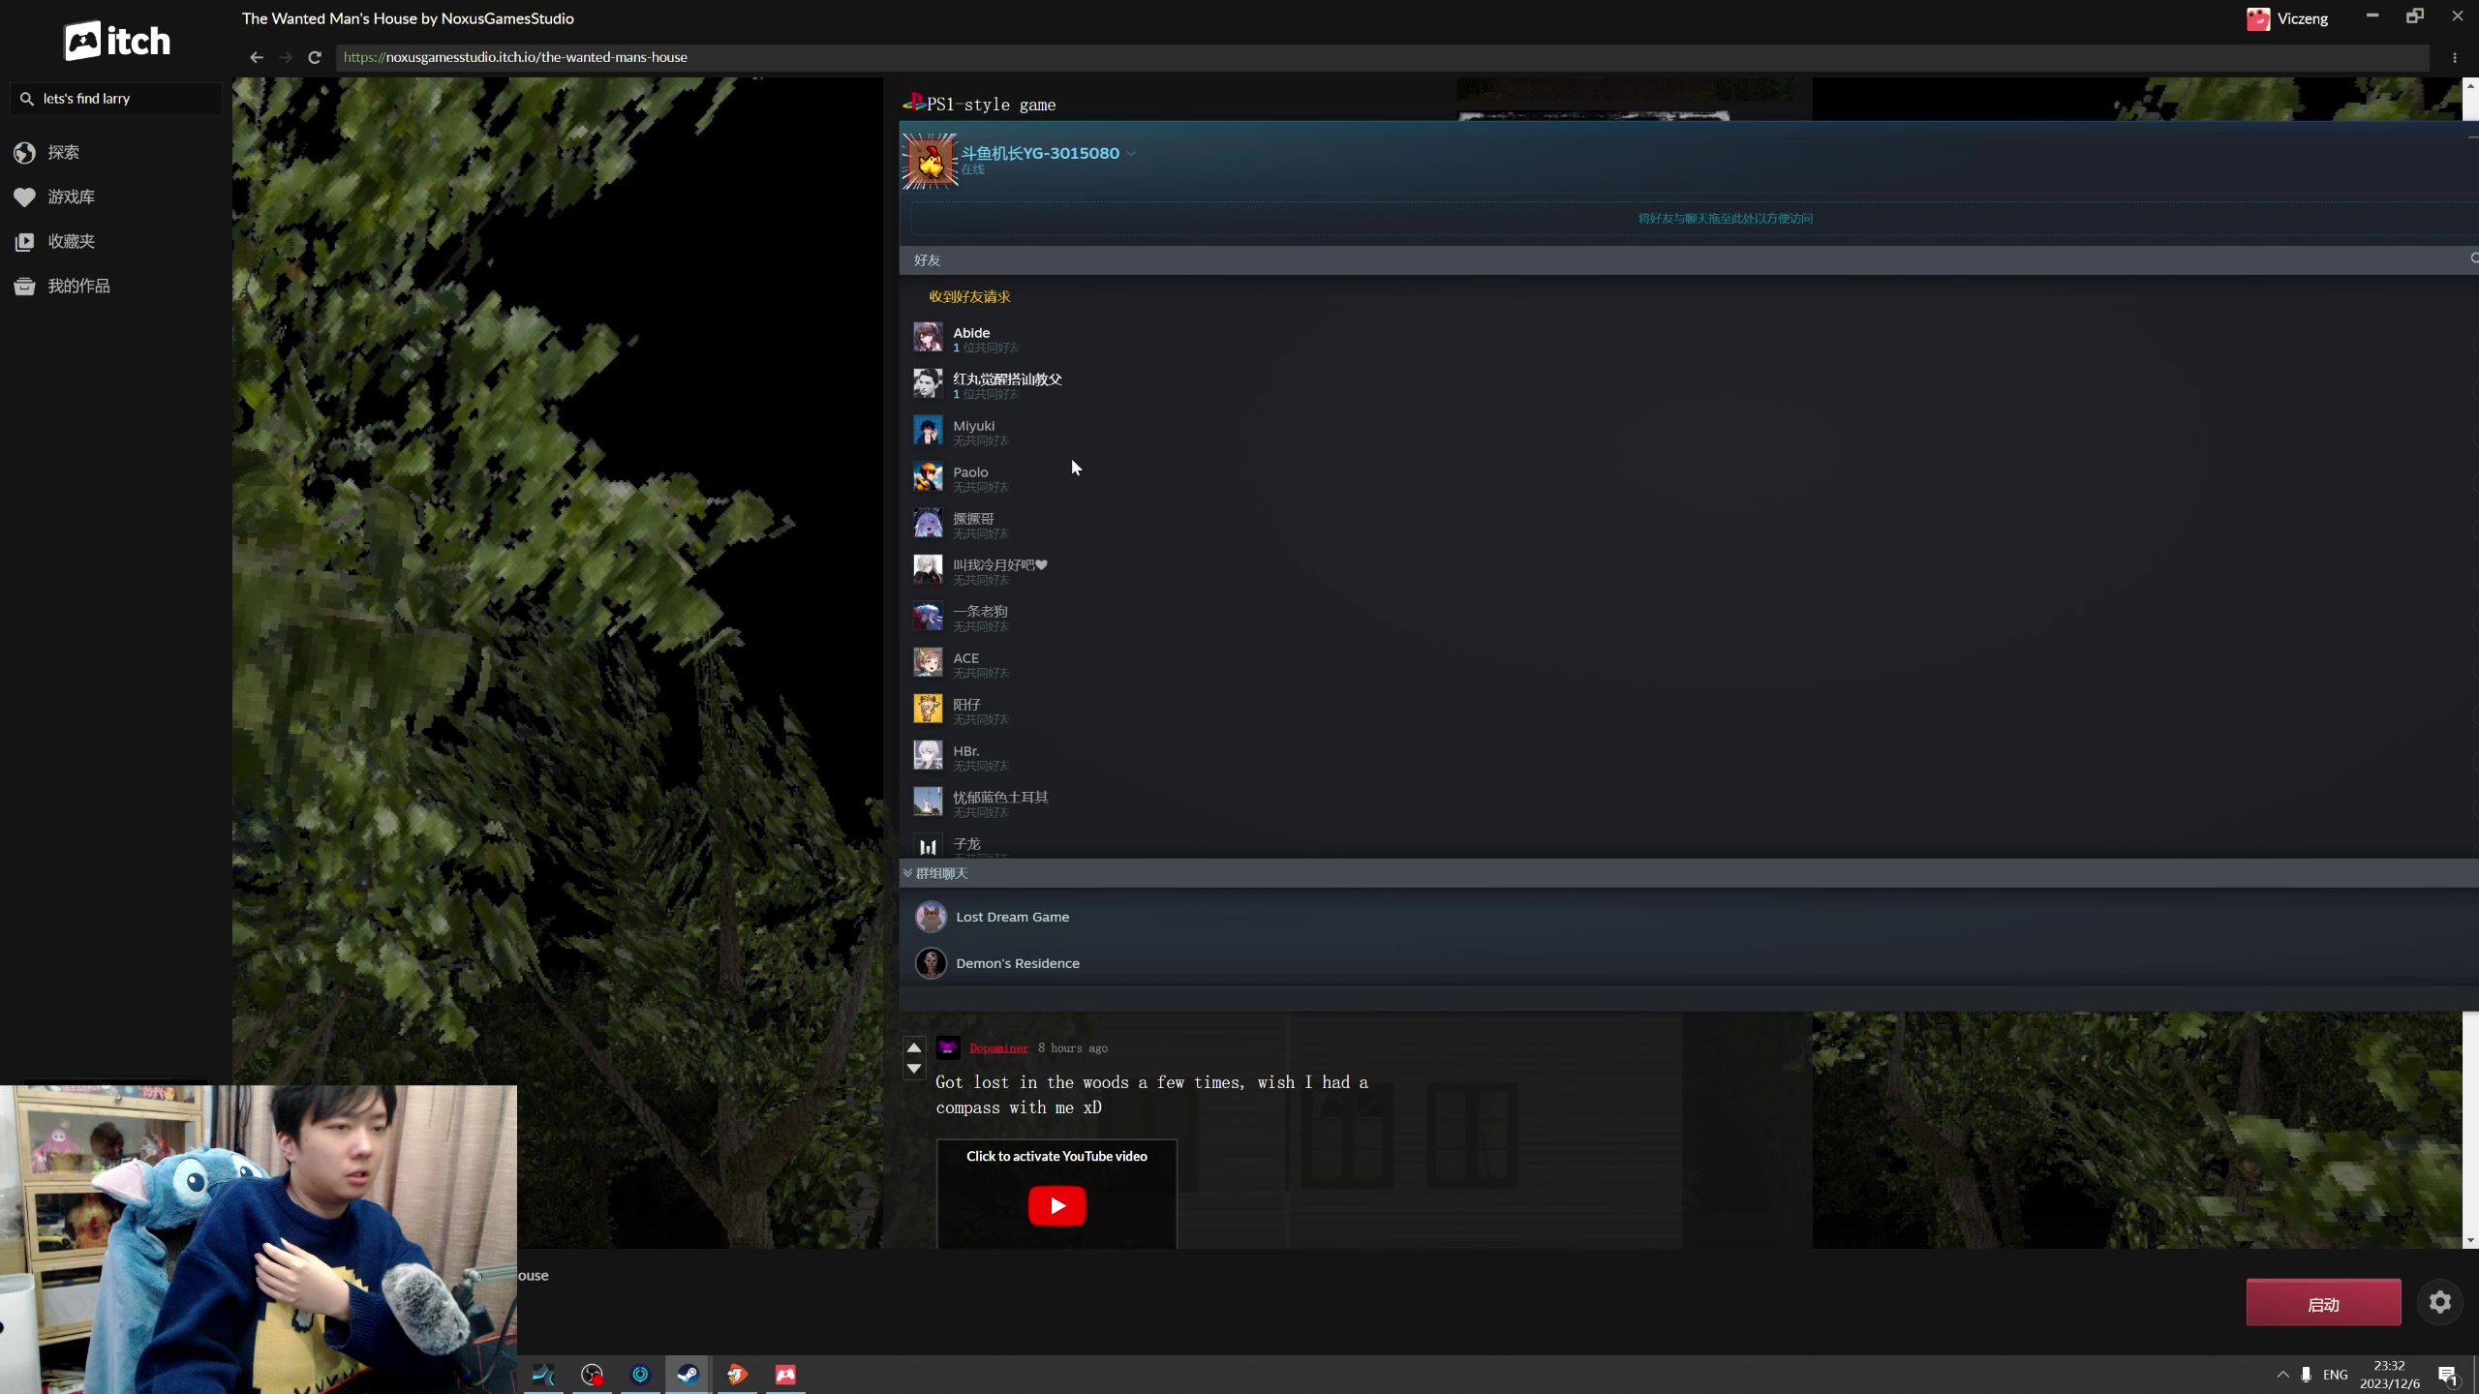The width and height of the screenshot is (2479, 1394).
Task: Open the Lost Dream Game group chat
Action: pyautogui.click(x=1012, y=917)
